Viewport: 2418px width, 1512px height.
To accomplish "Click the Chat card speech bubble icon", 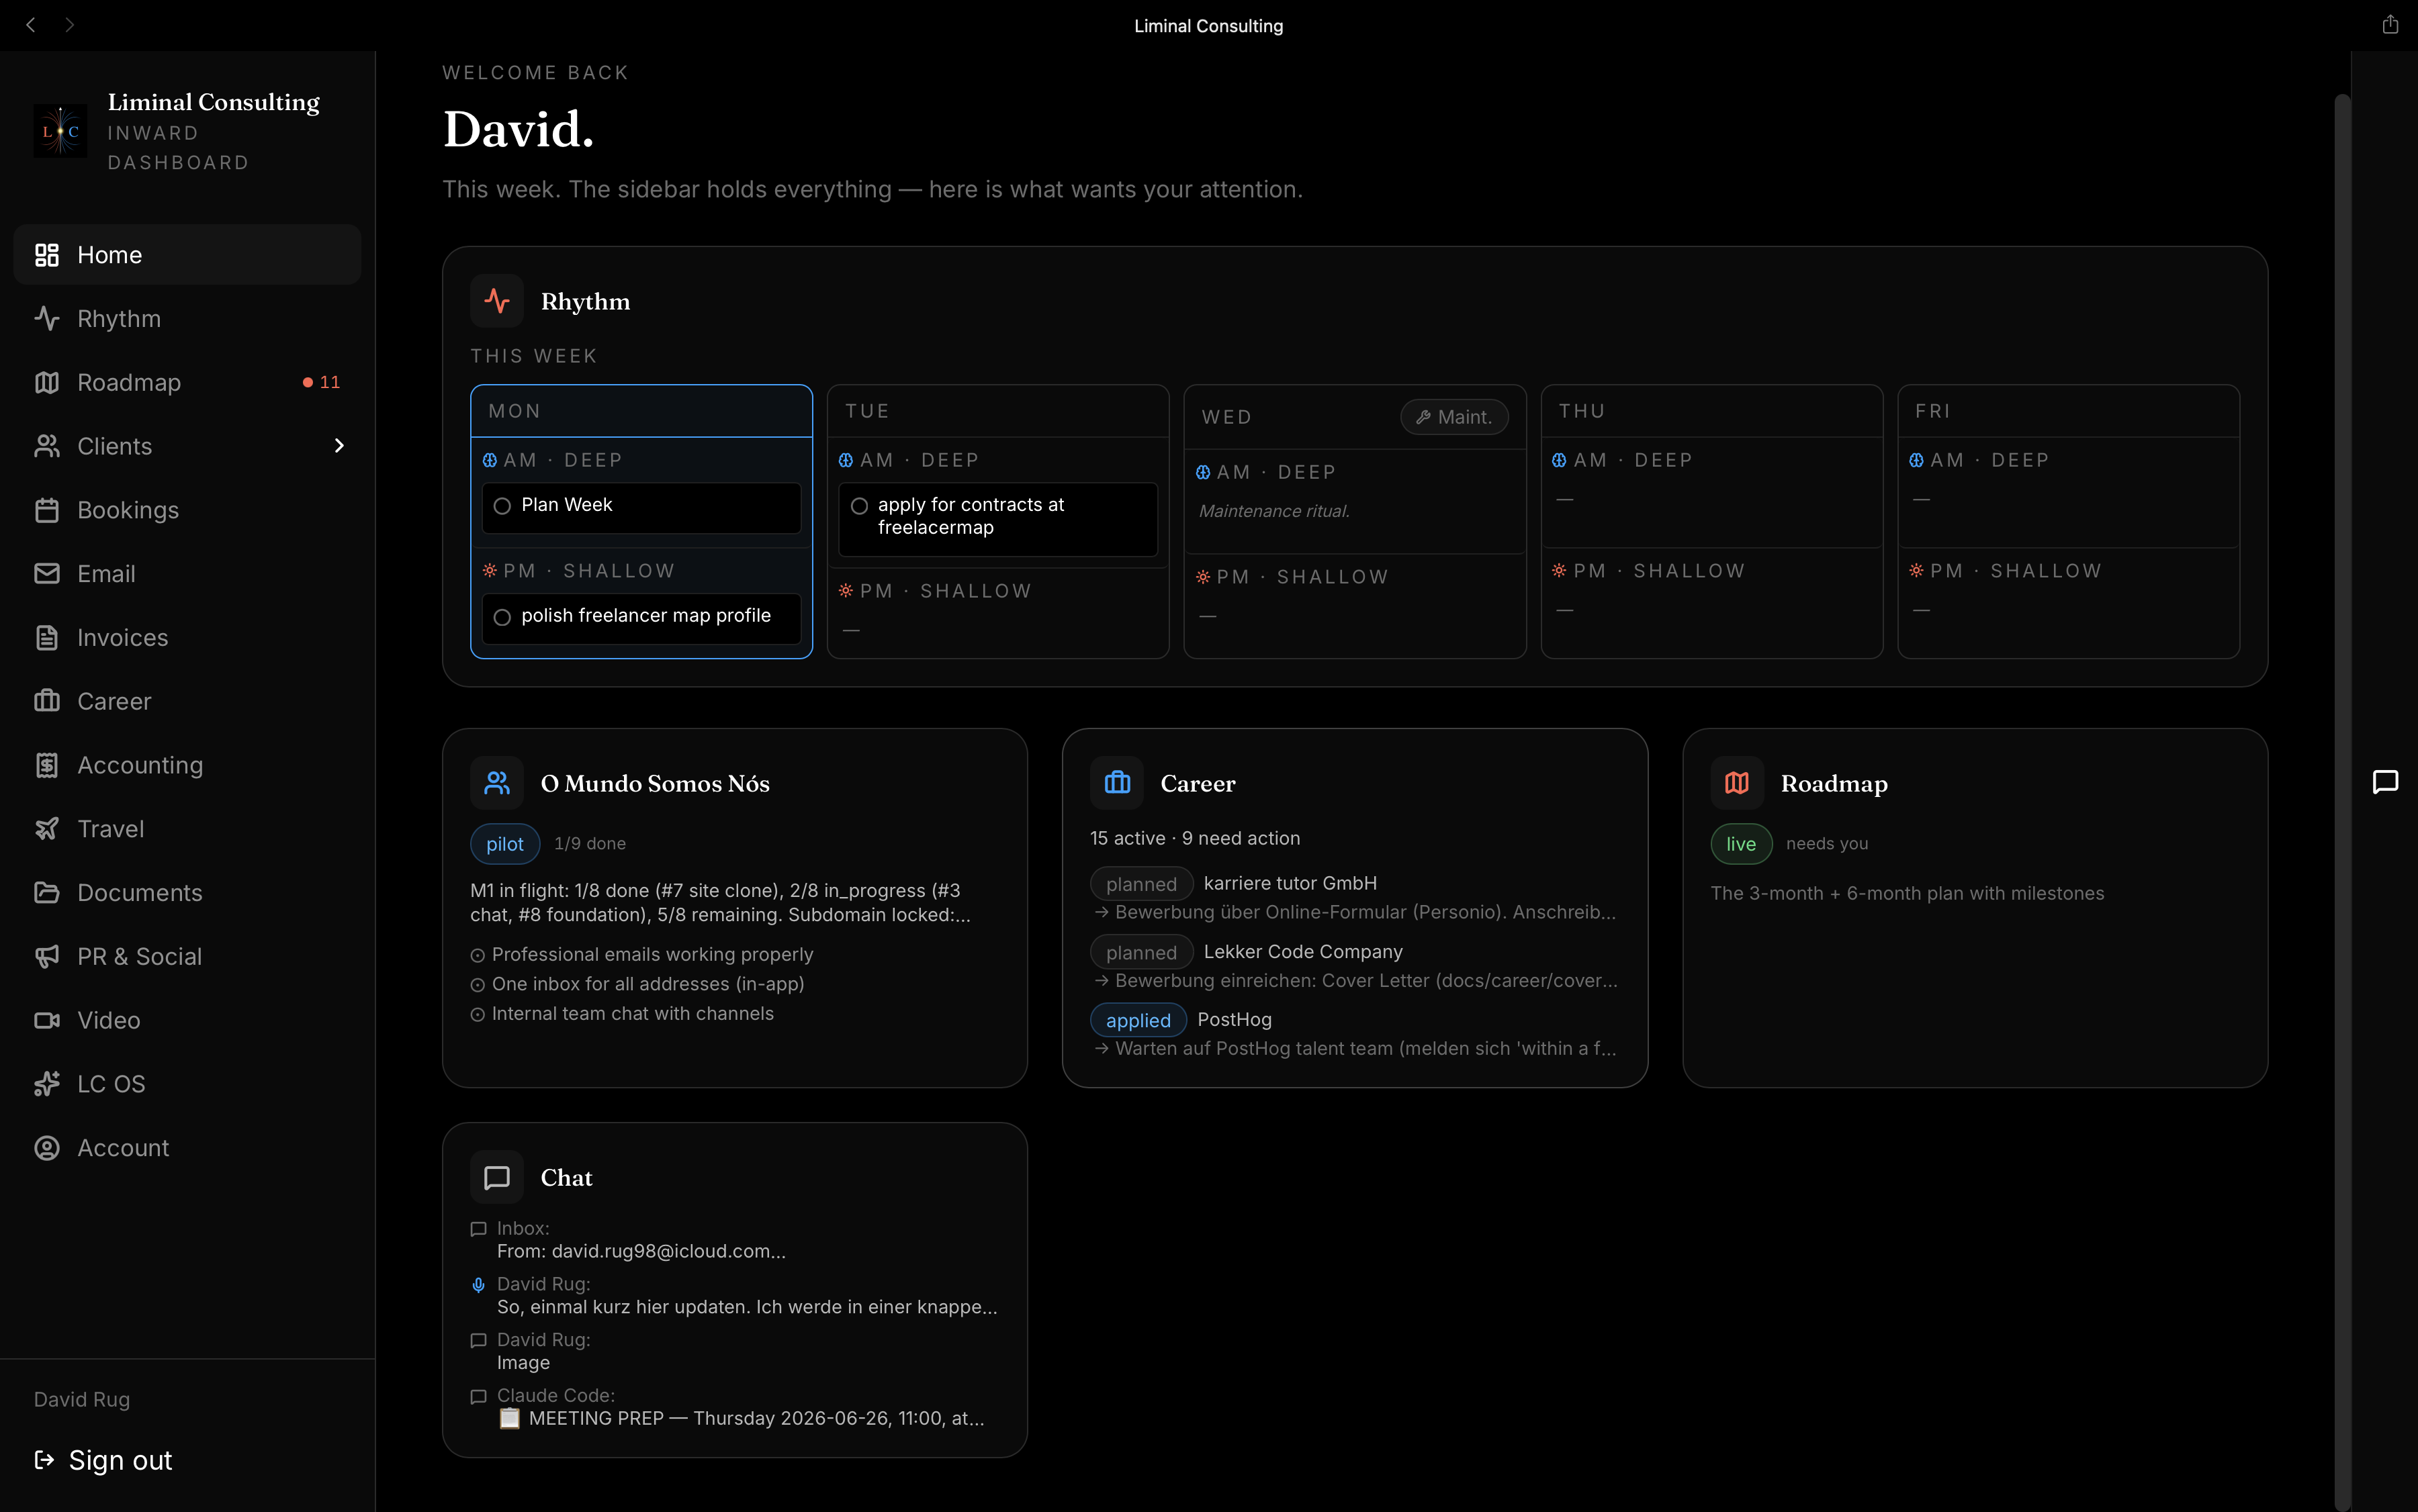I will 497,1178.
